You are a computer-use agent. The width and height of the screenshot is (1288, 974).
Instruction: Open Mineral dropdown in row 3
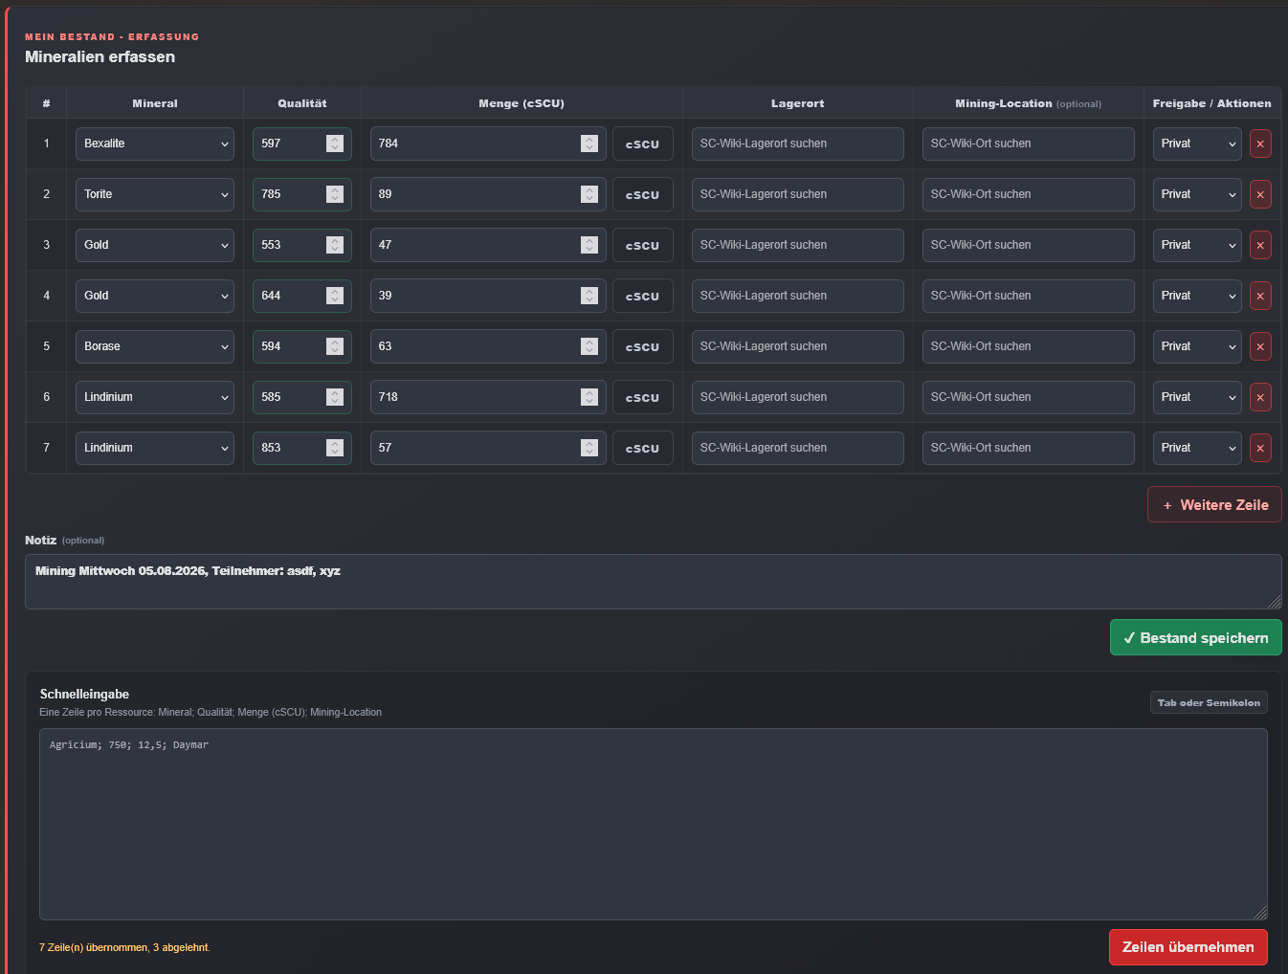pos(155,245)
